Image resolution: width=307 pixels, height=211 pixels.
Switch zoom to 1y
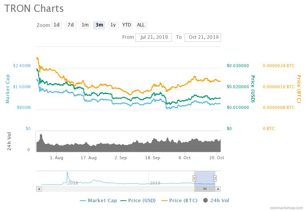coord(113,25)
